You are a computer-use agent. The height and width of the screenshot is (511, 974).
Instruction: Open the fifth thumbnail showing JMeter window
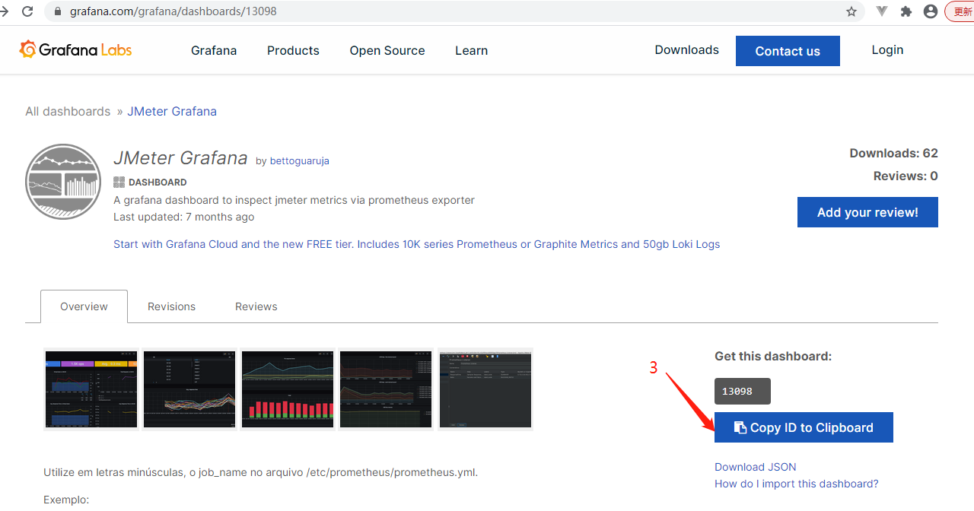click(x=485, y=389)
